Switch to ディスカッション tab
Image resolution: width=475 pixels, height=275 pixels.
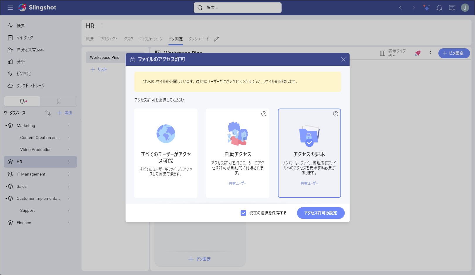pyautogui.click(x=151, y=39)
